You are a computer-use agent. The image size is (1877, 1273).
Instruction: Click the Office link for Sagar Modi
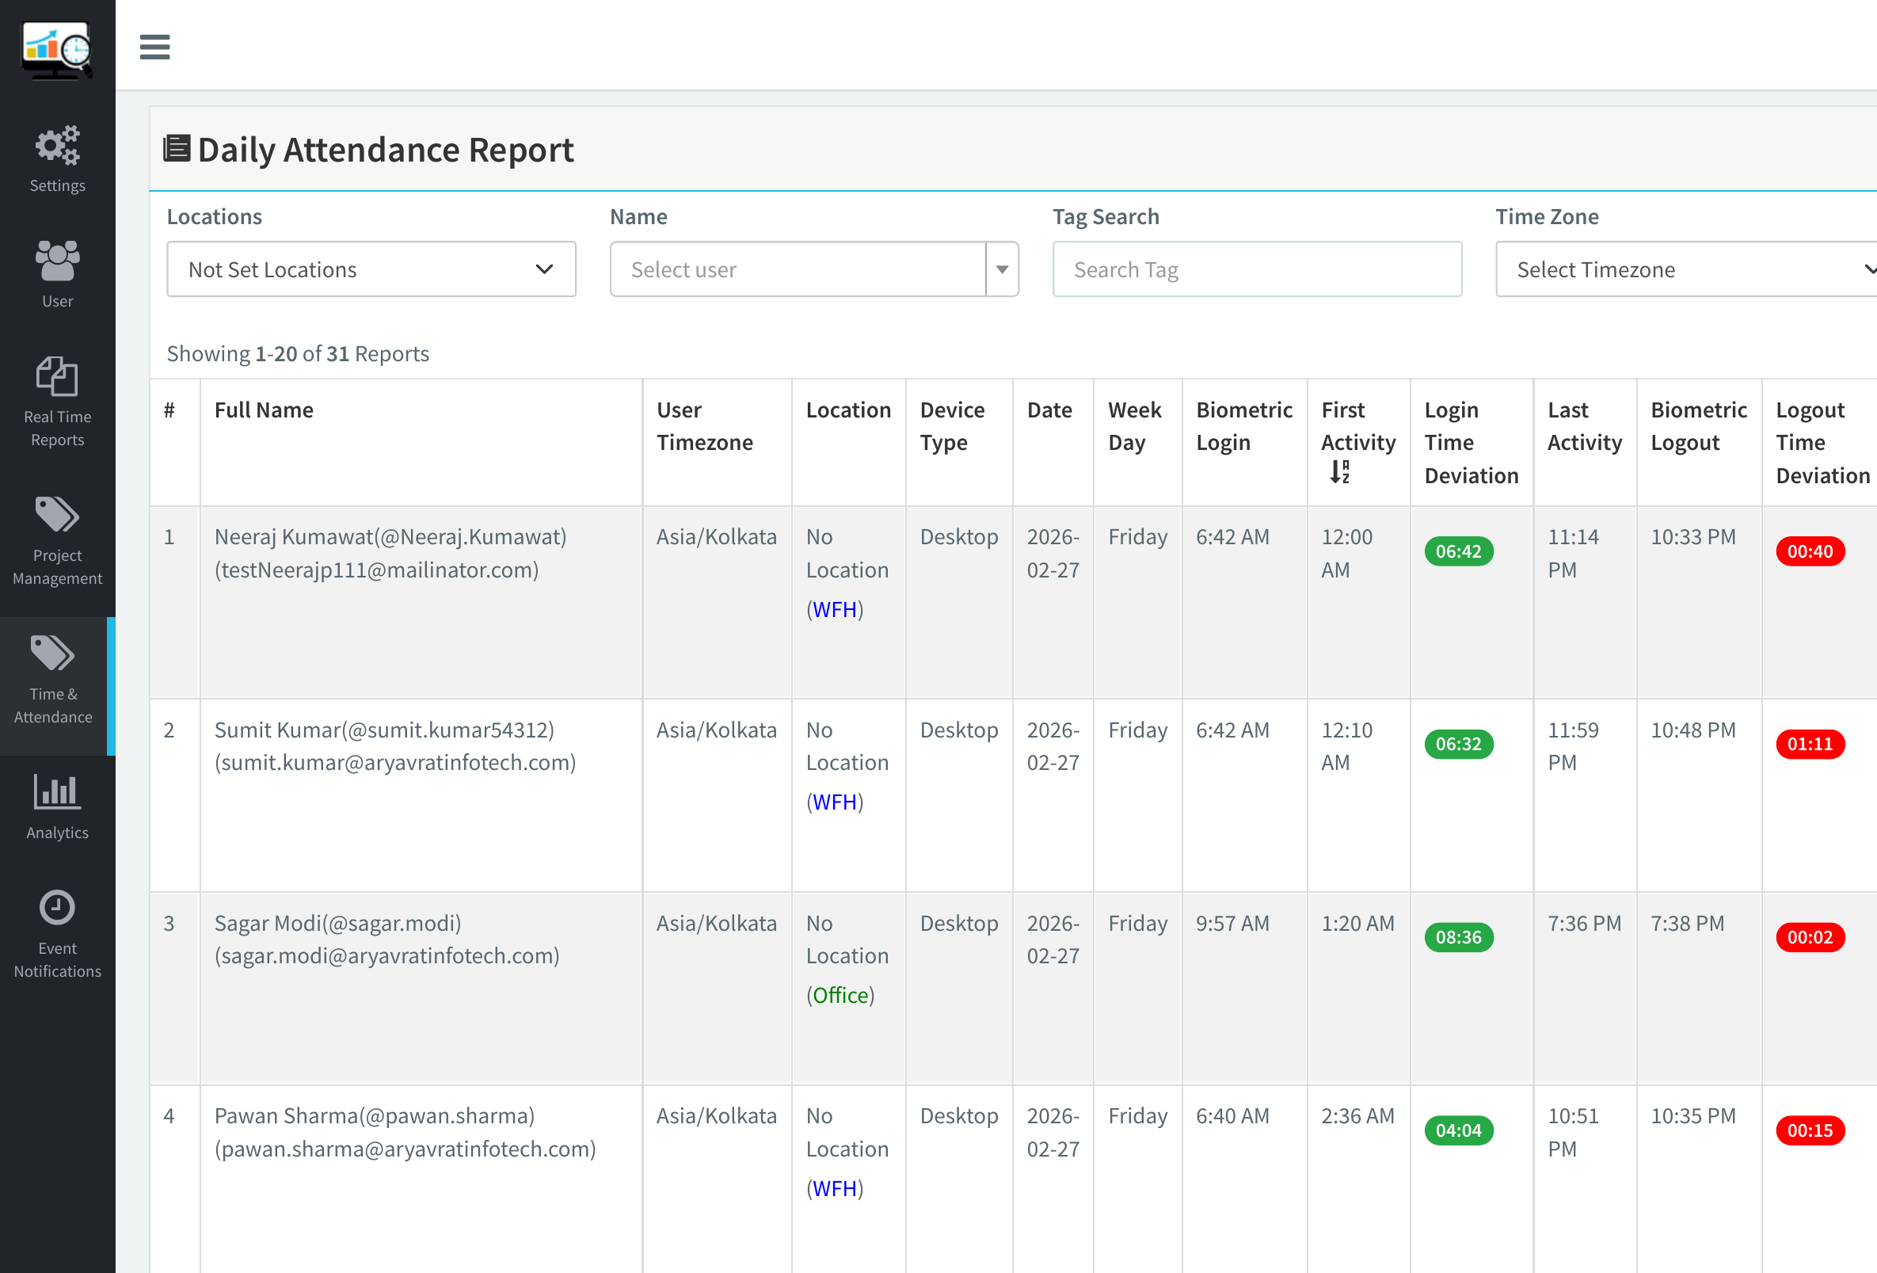click(841, 995)
